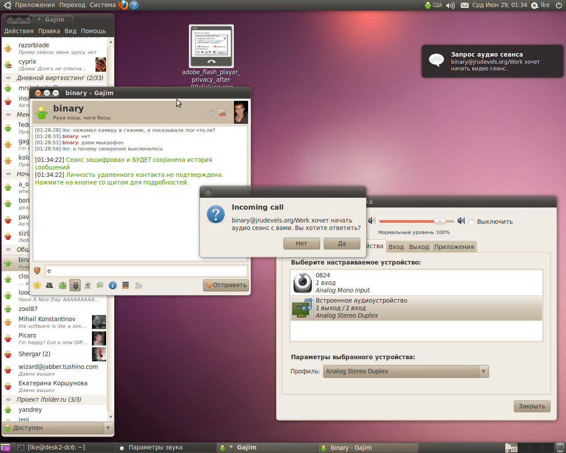Click the send file icon
The width and height of the screenshot is (566, 453).
pos(63,285)
